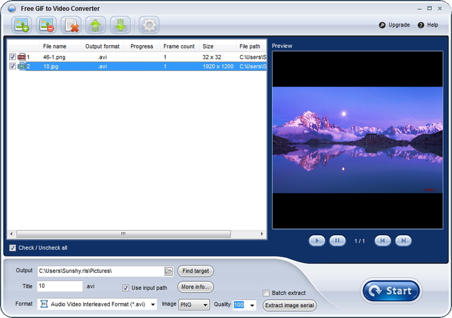Open the Help menu item
Screen dimensions: 452x318
428,25
